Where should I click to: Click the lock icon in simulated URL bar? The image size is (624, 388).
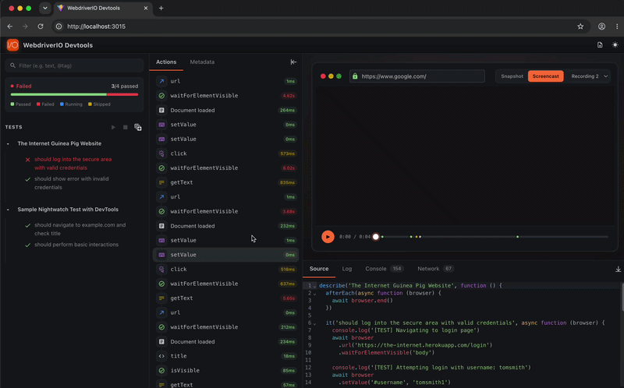coord(355,76)
